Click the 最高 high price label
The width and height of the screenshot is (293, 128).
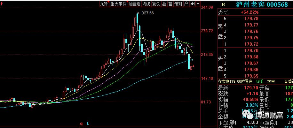tap(265, 94)
